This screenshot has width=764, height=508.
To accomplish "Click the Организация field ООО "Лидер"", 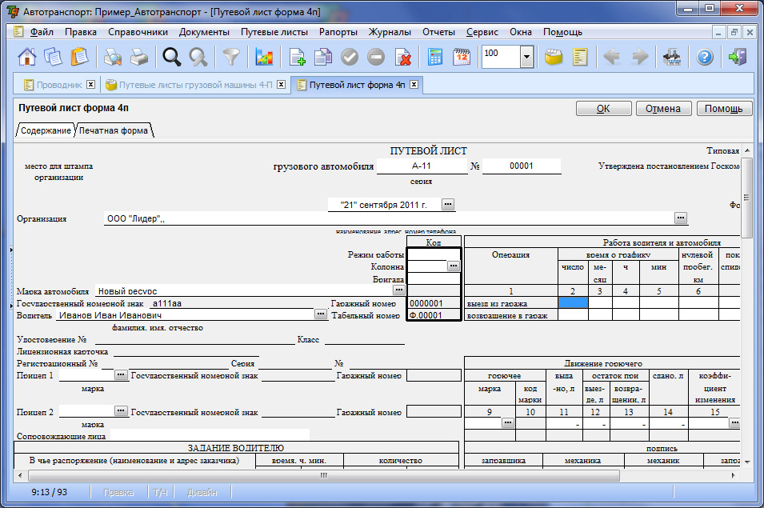I will 389,218.
